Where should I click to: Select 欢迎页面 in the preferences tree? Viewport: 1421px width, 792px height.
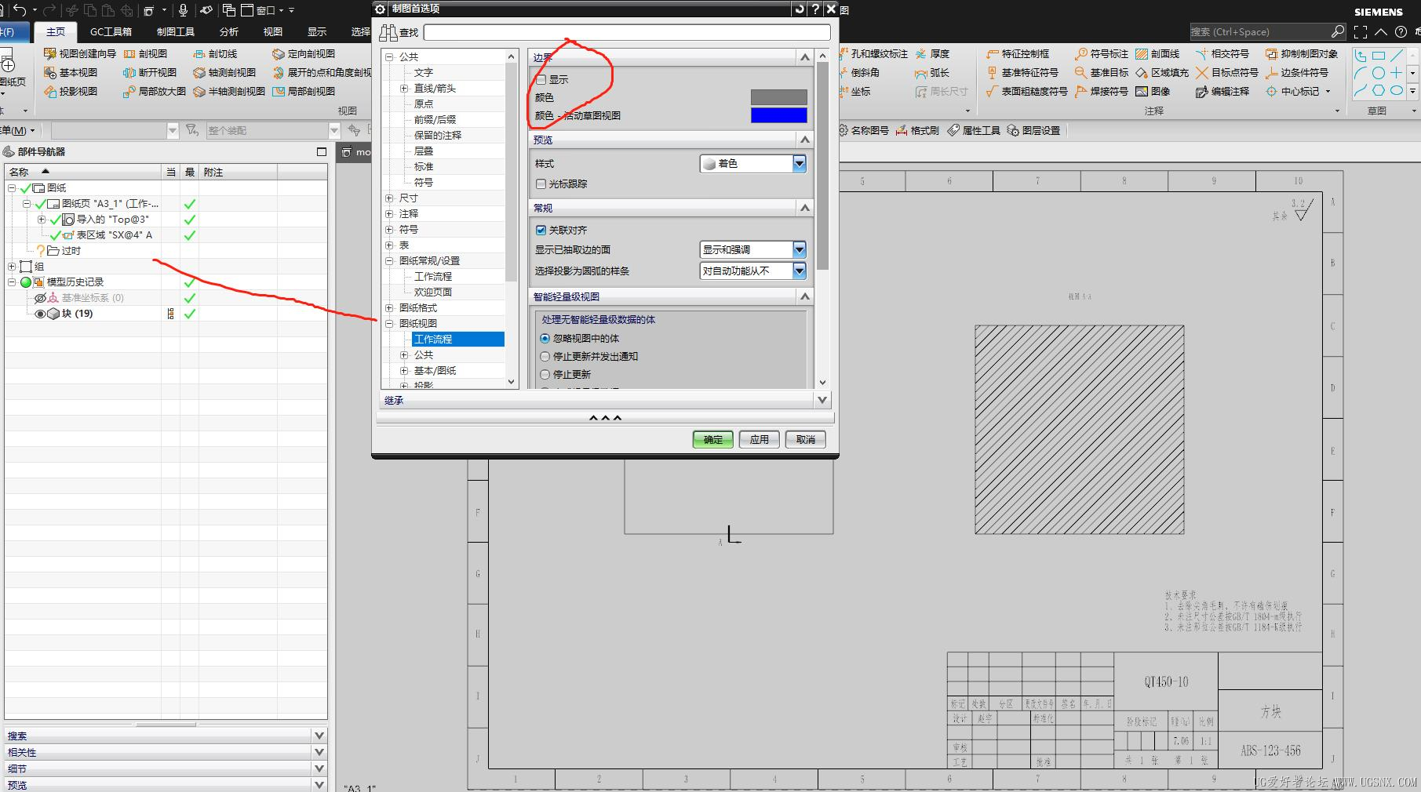[433, 292]
